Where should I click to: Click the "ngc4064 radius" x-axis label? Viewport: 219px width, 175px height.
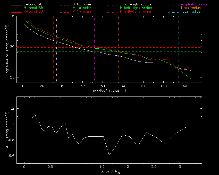click(109, 91)
